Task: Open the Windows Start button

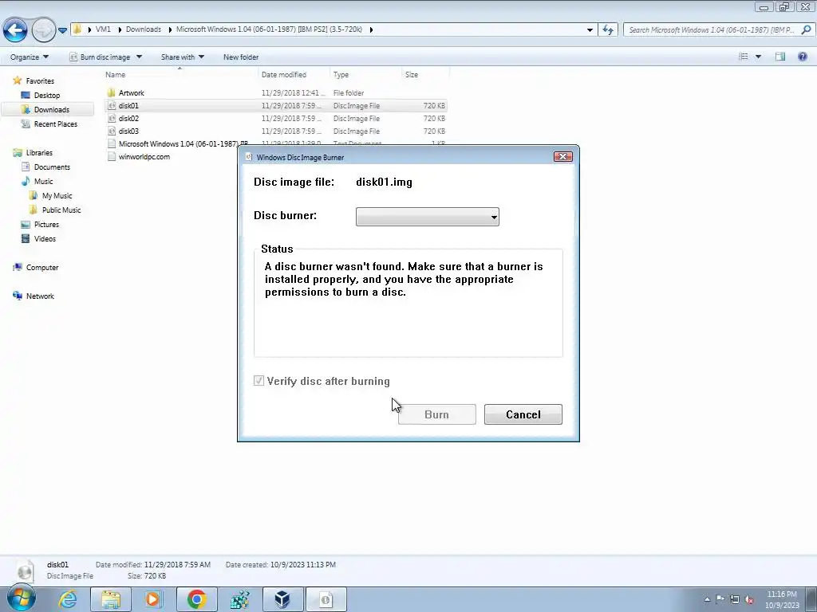Action: point(22,598)
